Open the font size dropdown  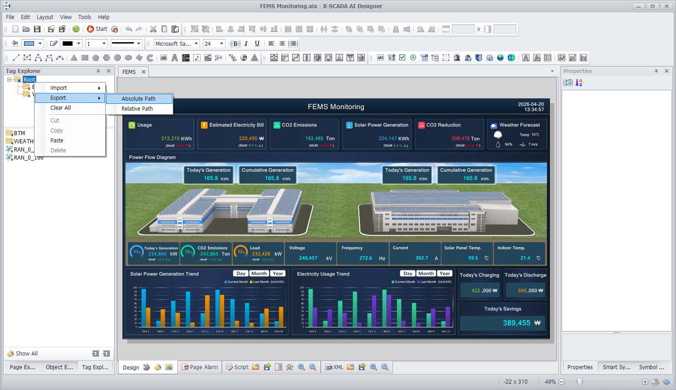[221, 44]
